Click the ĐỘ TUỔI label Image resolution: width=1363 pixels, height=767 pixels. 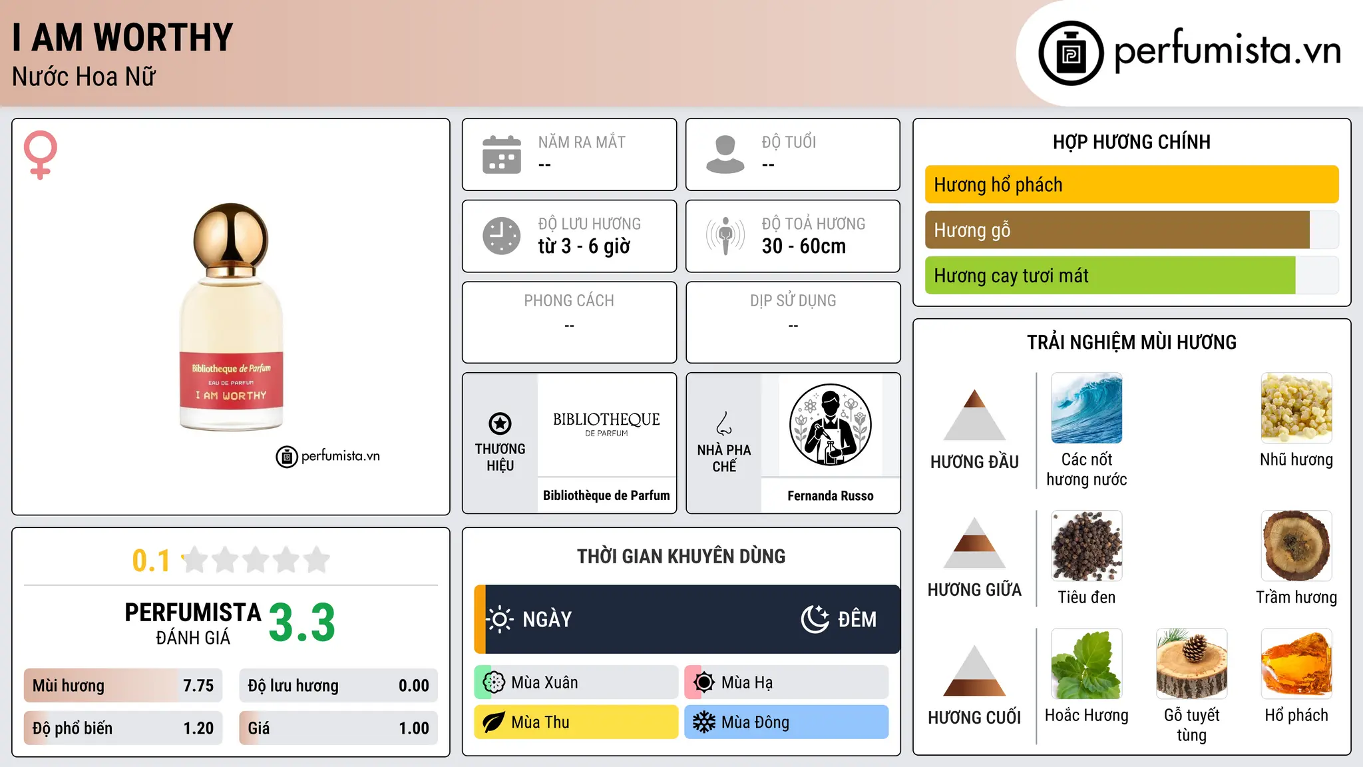tap(789, 142)
